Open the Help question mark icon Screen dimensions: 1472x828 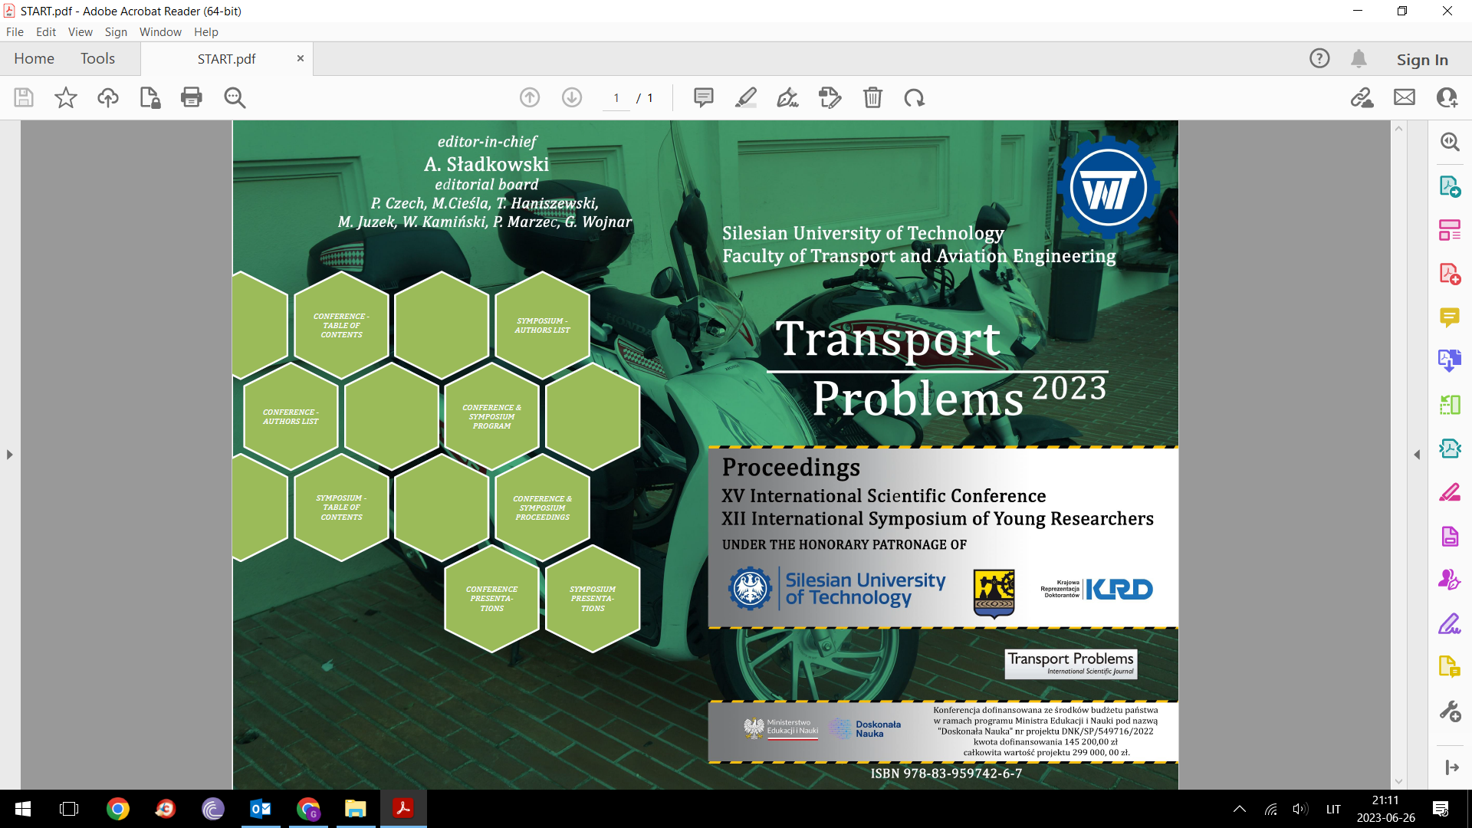[1319, 58]
